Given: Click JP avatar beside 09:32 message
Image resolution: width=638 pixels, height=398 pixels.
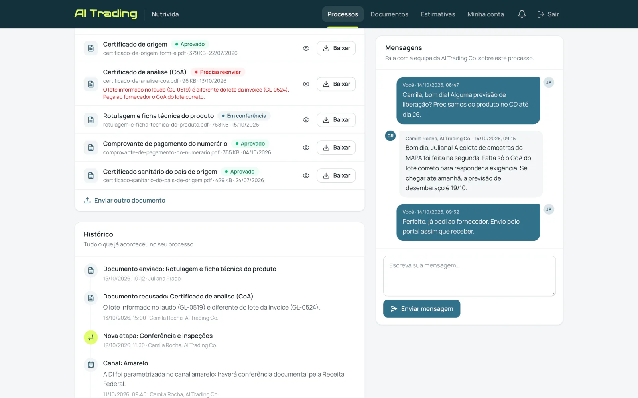Looking at the screenshot, I should pyautogui.click(x=549, y=209).
